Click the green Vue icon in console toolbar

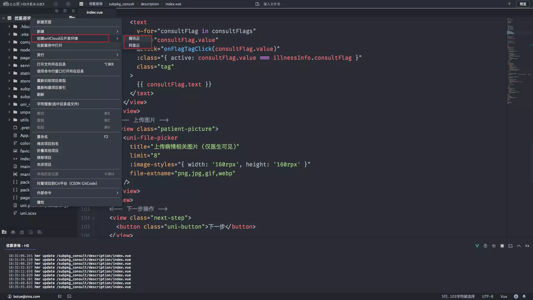(x=477, y=246)
